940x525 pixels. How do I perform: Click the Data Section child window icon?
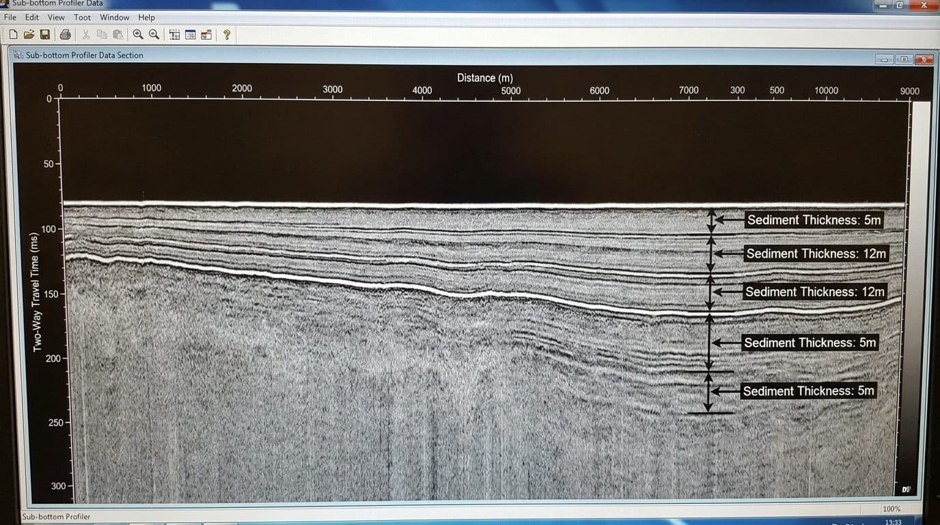[18, 55]
